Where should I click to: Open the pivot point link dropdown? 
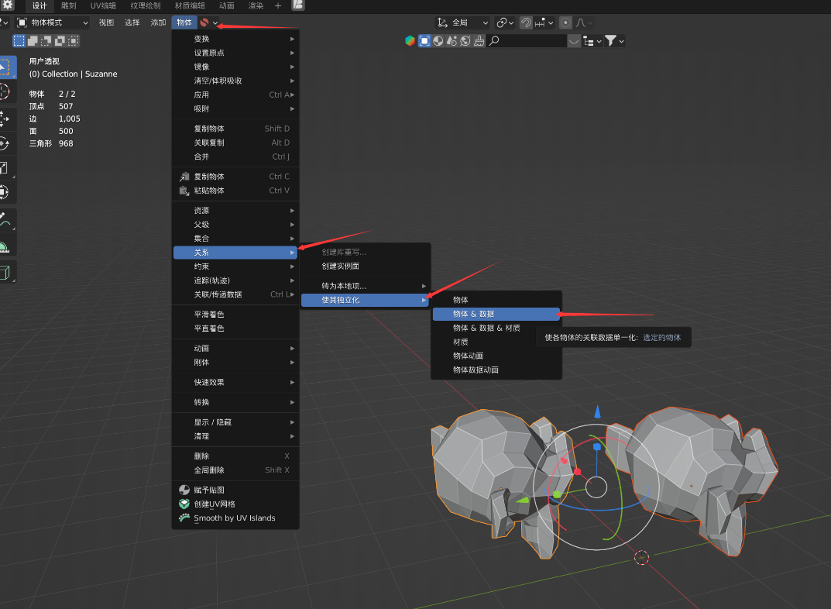504,22
